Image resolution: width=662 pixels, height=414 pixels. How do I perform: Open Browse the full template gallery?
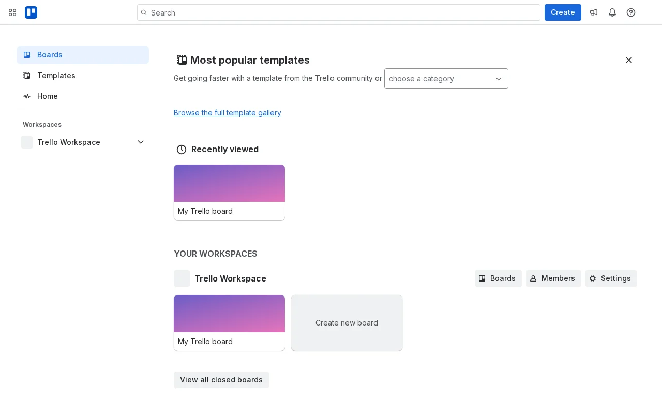click(227, 113)
